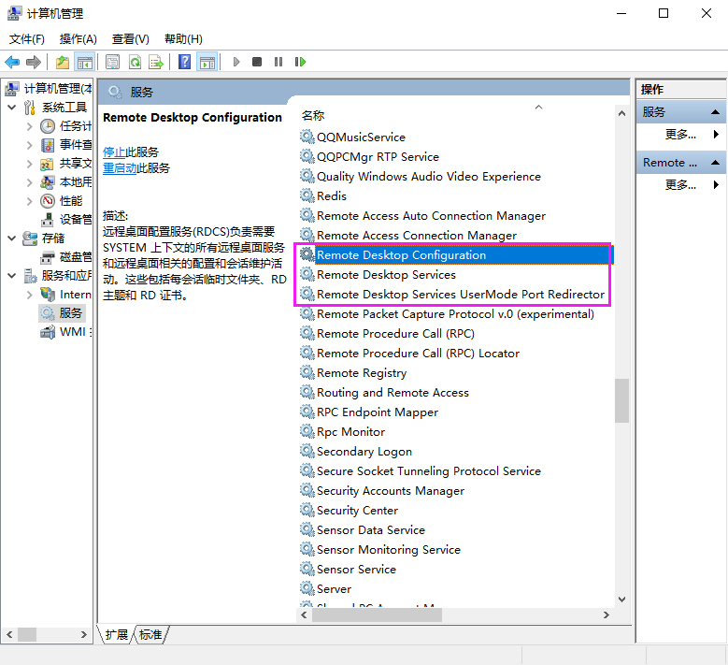Select the 设备管理器 tree item

tap(66, 220)
